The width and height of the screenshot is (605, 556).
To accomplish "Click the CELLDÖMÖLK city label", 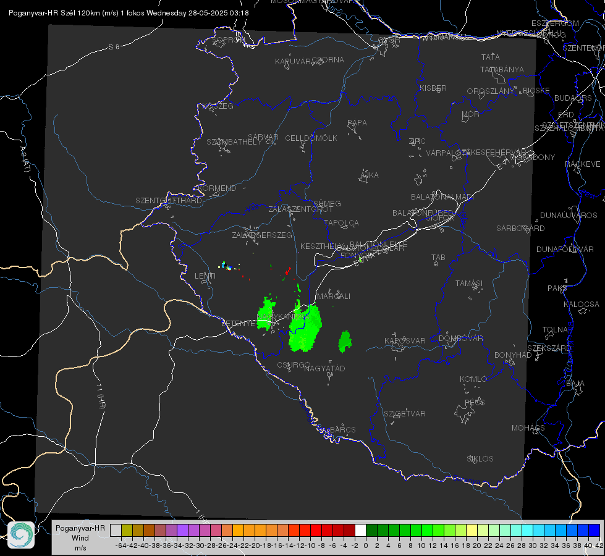I will point(311,138).
